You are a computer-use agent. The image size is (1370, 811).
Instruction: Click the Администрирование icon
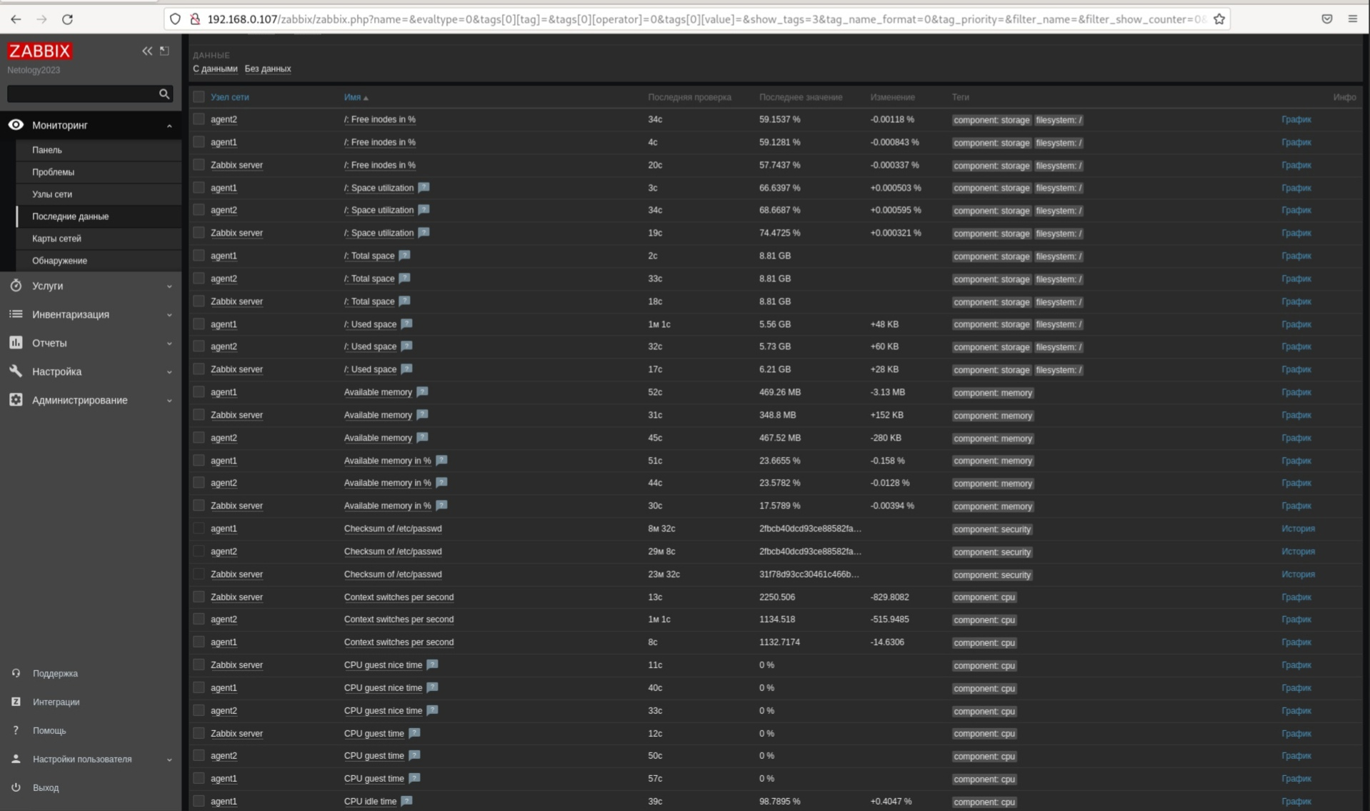coord(16,400)
